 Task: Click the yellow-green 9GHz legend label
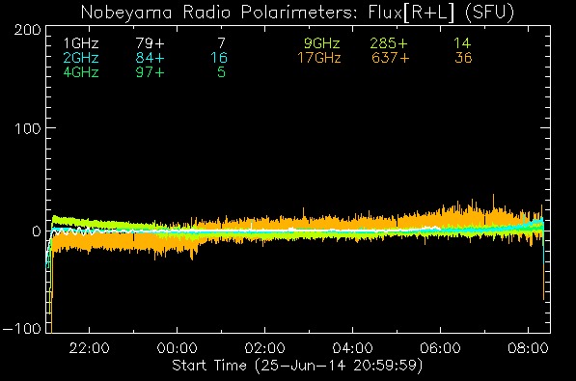pyautogui.click(x=322, y=43)
